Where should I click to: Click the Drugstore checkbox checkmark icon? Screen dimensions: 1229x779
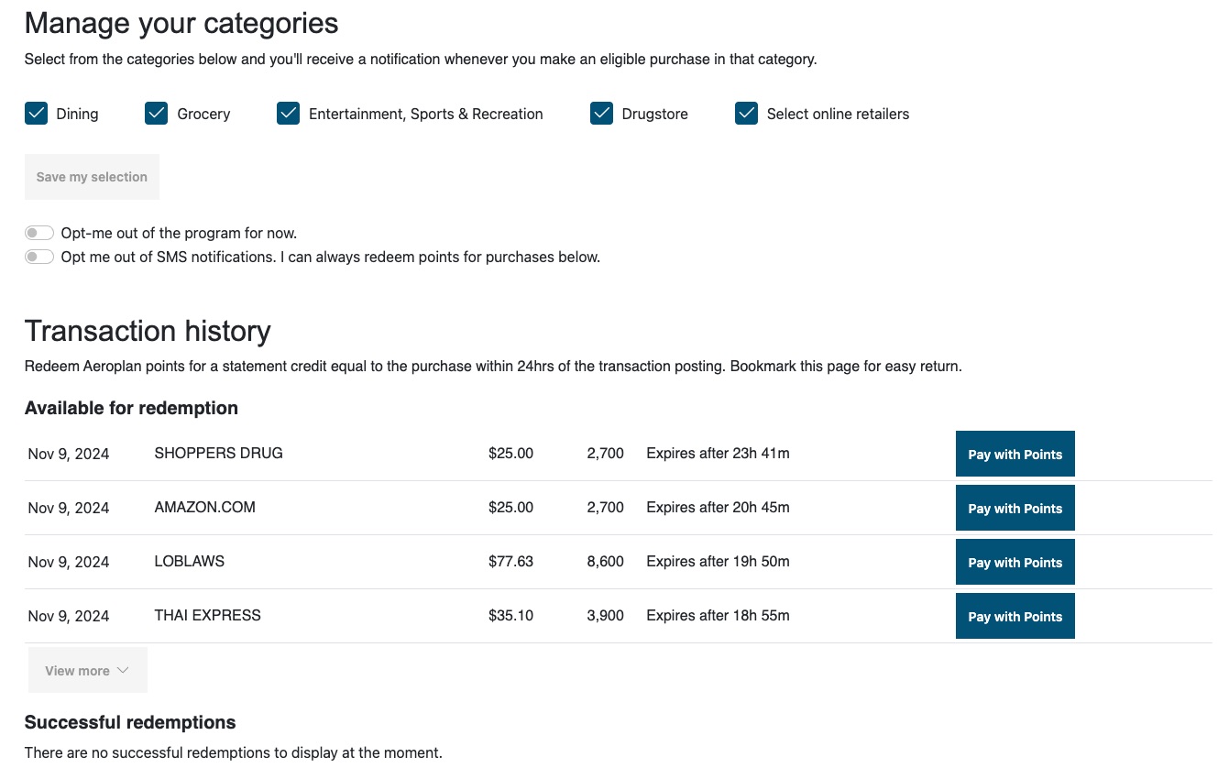[x=601, y=113]
